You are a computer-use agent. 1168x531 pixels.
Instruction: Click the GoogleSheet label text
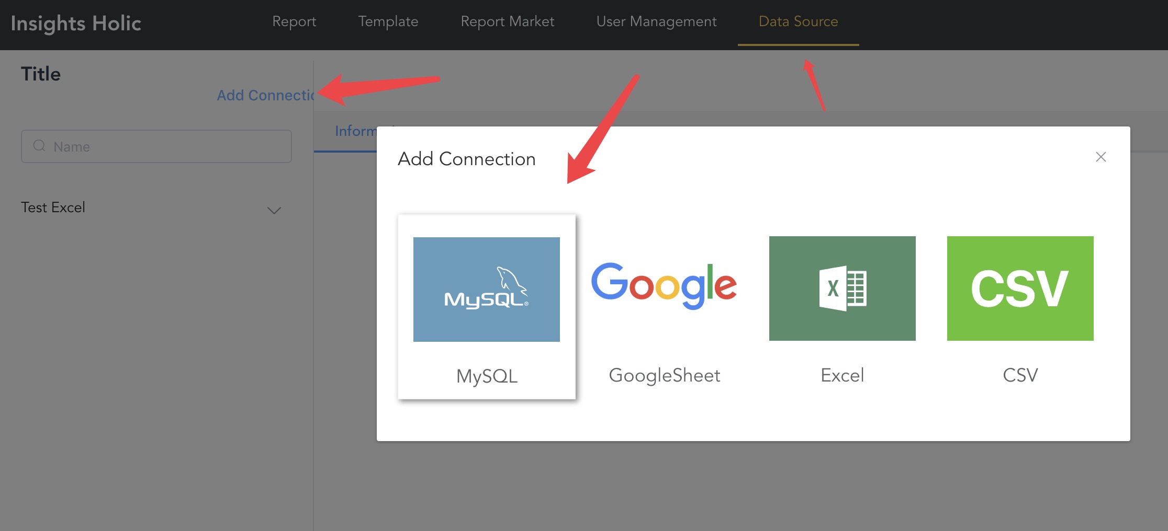pos(665,375)
